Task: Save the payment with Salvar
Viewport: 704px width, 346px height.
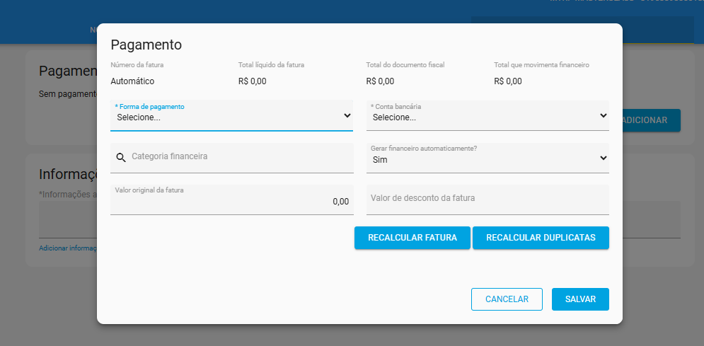Action: click(x=580, y=299)
